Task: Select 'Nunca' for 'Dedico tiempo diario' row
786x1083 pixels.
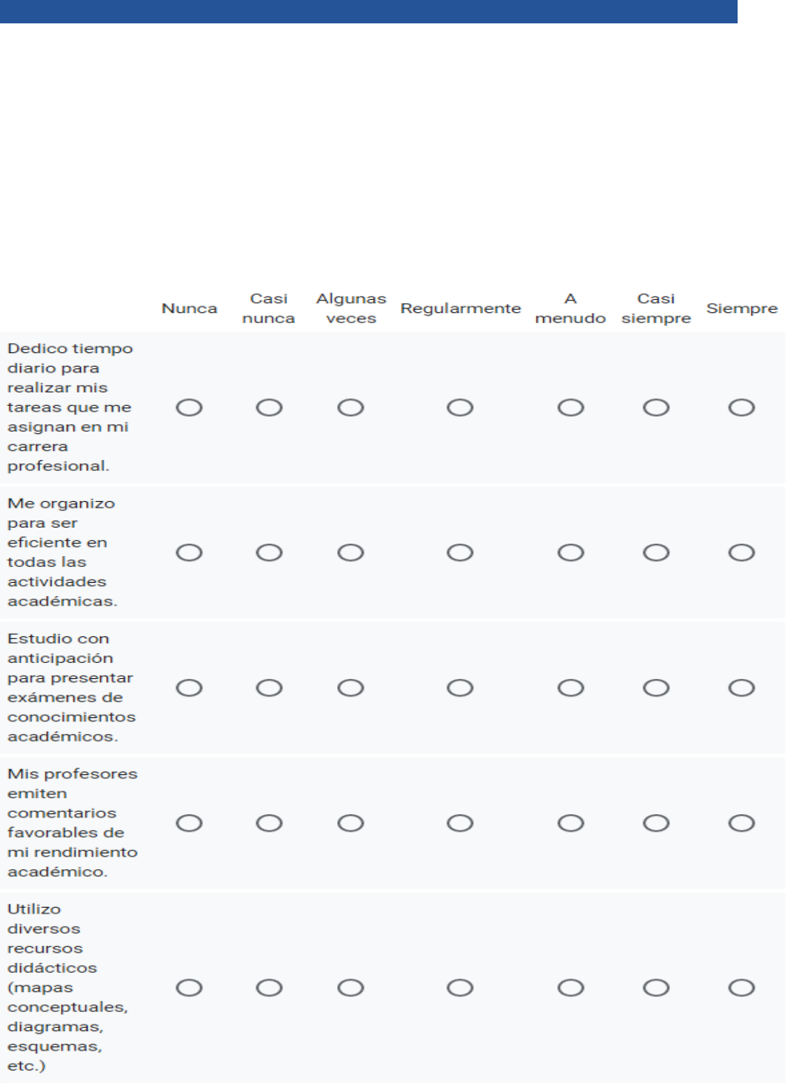Action: click(x=189, y=407)
